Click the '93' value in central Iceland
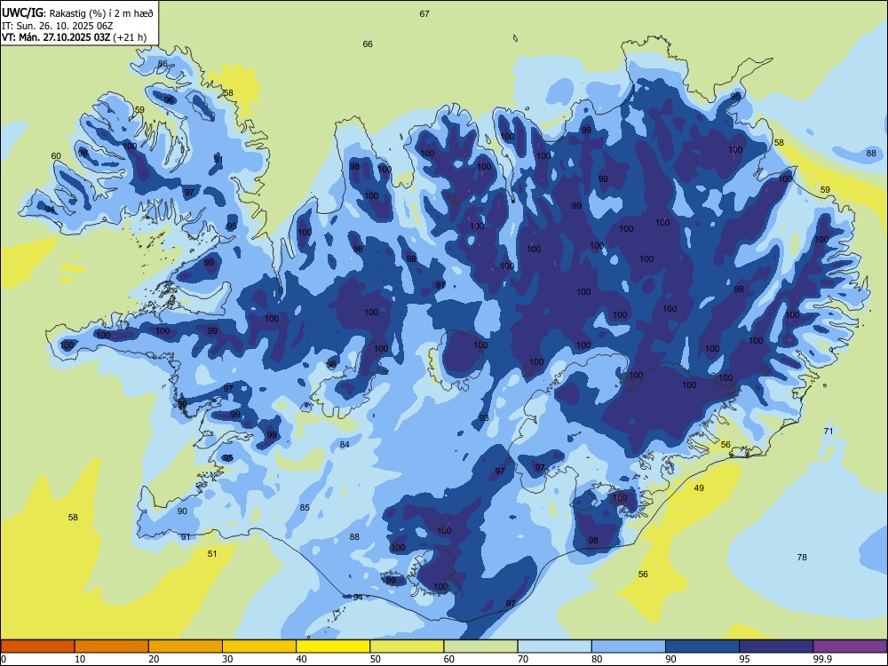 [x=484, y=417]
